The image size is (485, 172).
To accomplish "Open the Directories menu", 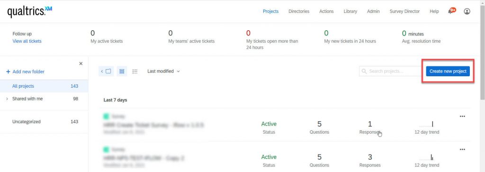I will coord(299,11).
